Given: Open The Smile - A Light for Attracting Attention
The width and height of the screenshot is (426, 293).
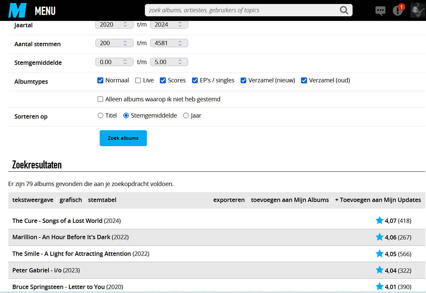Looking at the screenshot, I should click(72, 254).
